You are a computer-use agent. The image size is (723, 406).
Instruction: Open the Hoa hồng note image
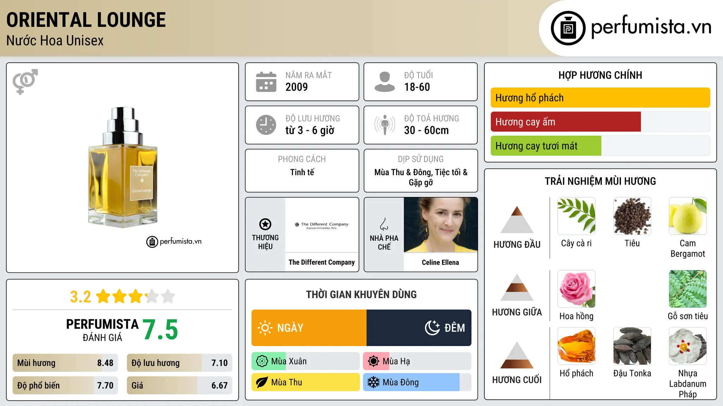(x=576, y=289)
